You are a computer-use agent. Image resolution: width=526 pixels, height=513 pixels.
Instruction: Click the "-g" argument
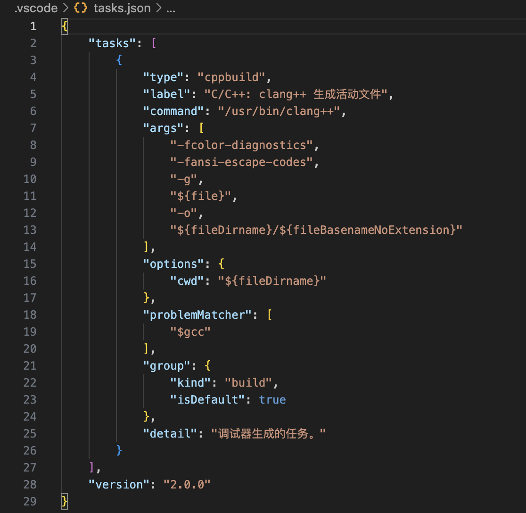[183, 179]
